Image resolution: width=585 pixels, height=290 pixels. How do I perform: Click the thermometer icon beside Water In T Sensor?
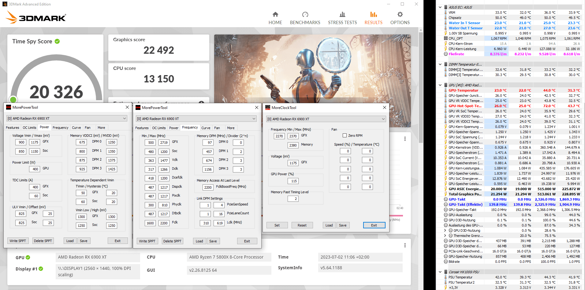446,23
